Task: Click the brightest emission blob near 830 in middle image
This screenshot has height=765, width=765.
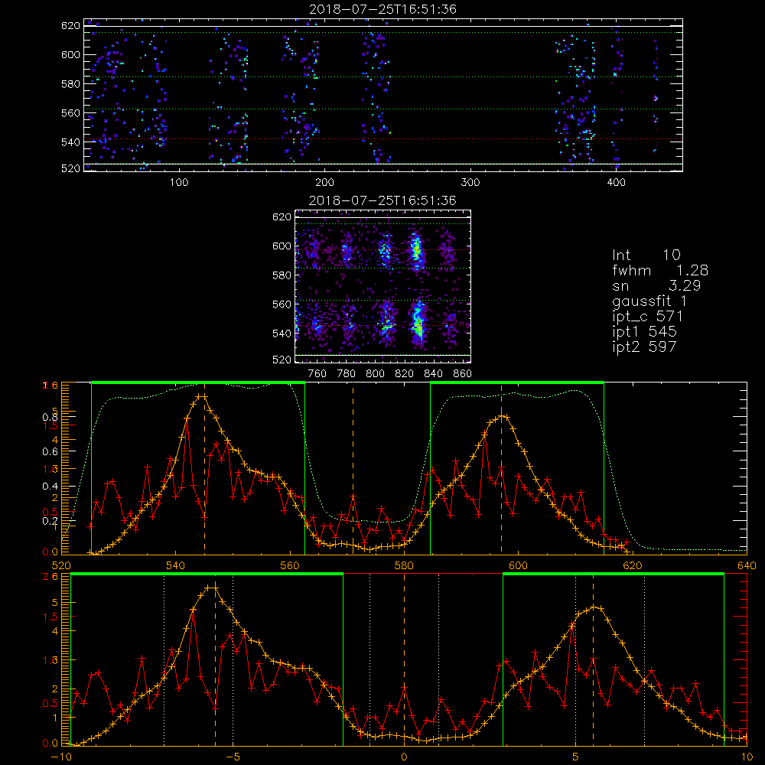Action: 418,322
